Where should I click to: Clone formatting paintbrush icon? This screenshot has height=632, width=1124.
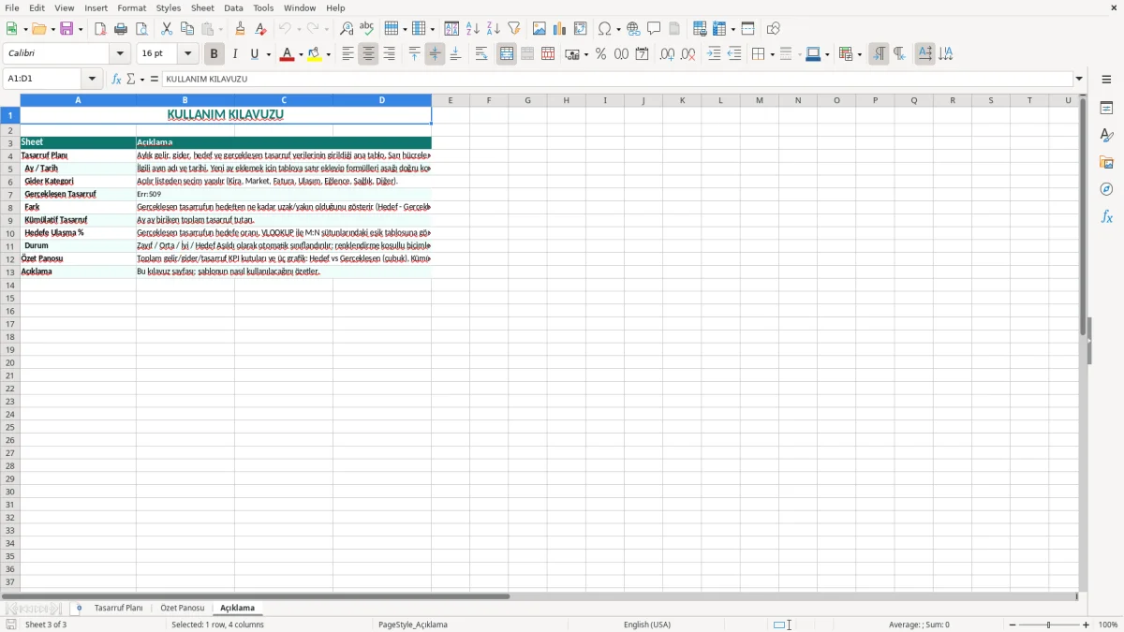click(x=240, y=29)
